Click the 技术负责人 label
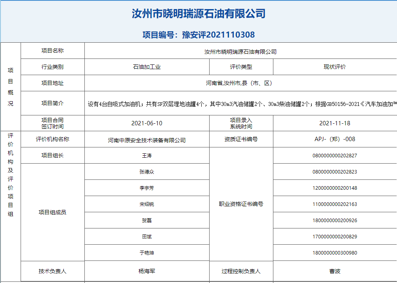This screenshot has width=397, height=283. pos(52,271)
